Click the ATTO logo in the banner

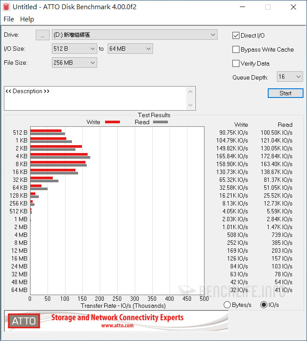(x=24, y=321)
